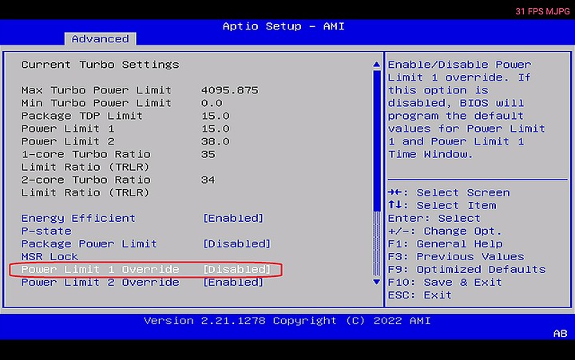Click Min Turbo Power Limit label
This screenshot has width=575, height=360.
click(96, 103)
